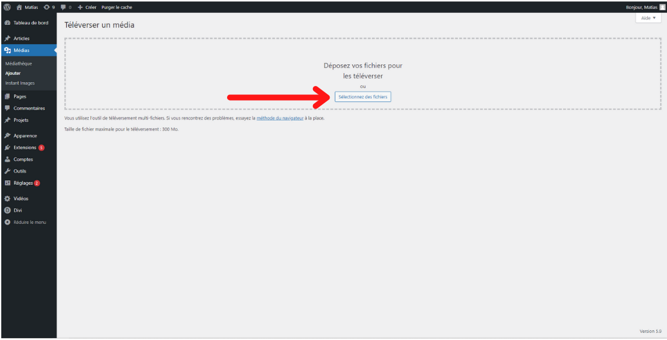Click the Tableau de bord dashboard icon

point(7,23)
